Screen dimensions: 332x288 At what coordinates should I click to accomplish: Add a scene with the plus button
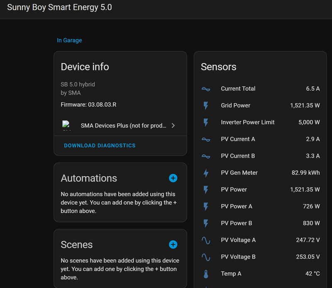[x=173, y=244]
